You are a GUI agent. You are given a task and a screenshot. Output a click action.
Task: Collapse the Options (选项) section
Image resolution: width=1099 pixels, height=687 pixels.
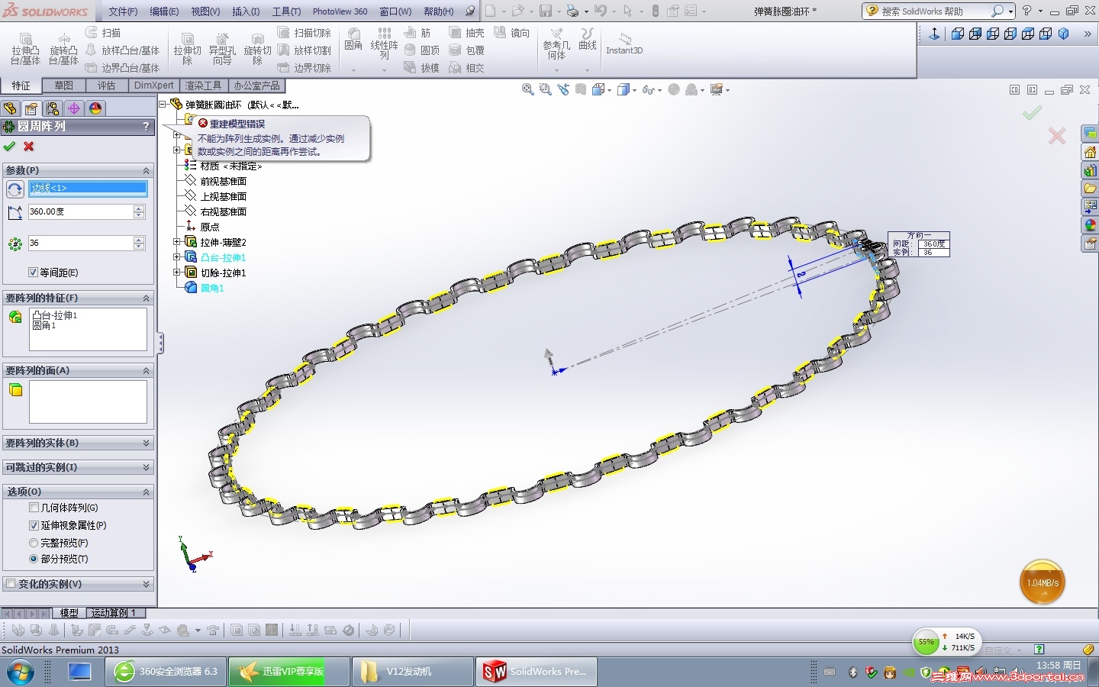tap(146, 492)
